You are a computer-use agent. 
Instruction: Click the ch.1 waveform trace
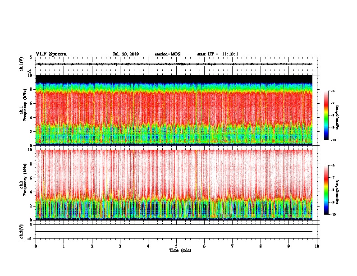pos(174,64)
